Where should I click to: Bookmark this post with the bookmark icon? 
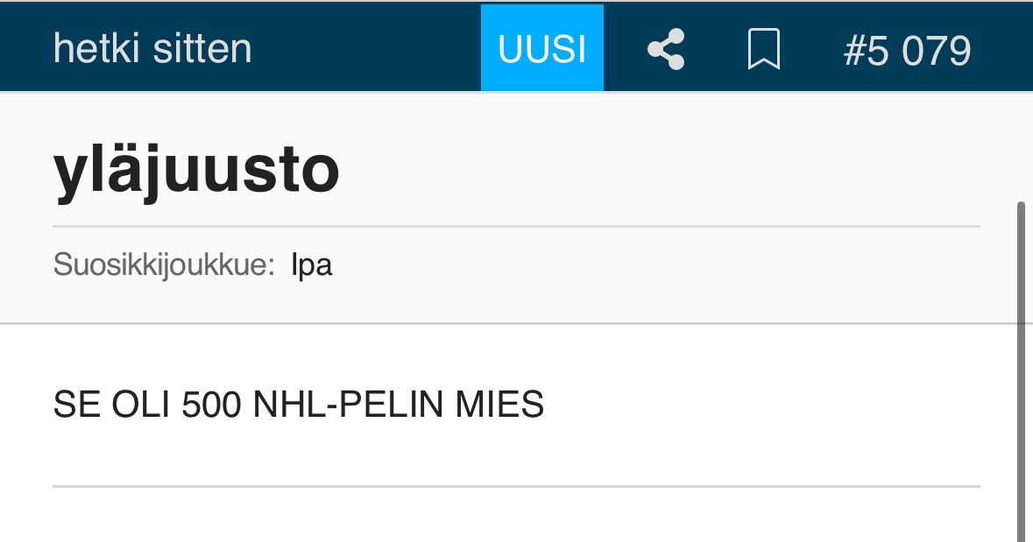(763, 49)
